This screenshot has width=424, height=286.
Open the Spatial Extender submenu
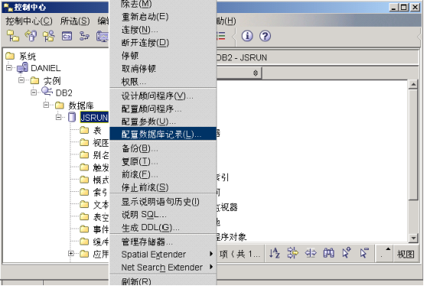point(163,254)
